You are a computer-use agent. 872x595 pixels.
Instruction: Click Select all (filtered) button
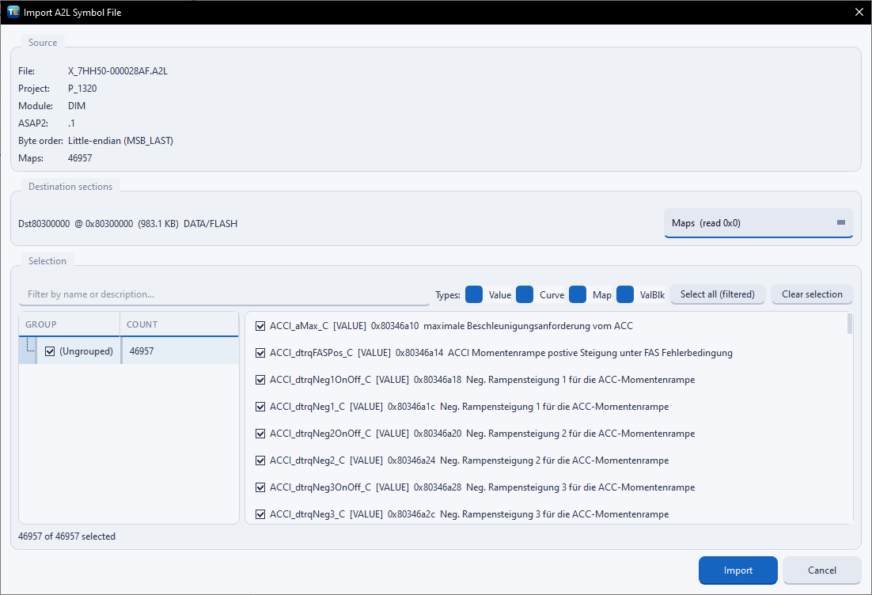point(718,294)
